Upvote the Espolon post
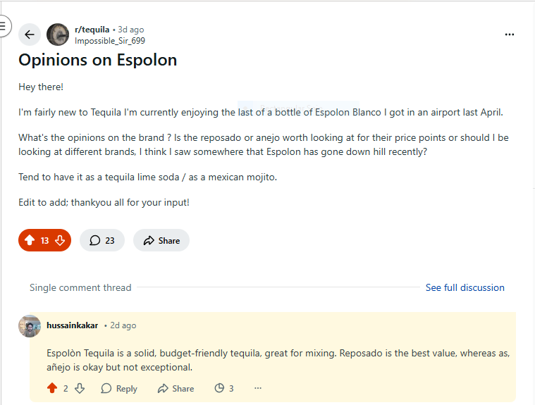Image resolution: width=535 pixels, height=405 pixels. (30, 240)
